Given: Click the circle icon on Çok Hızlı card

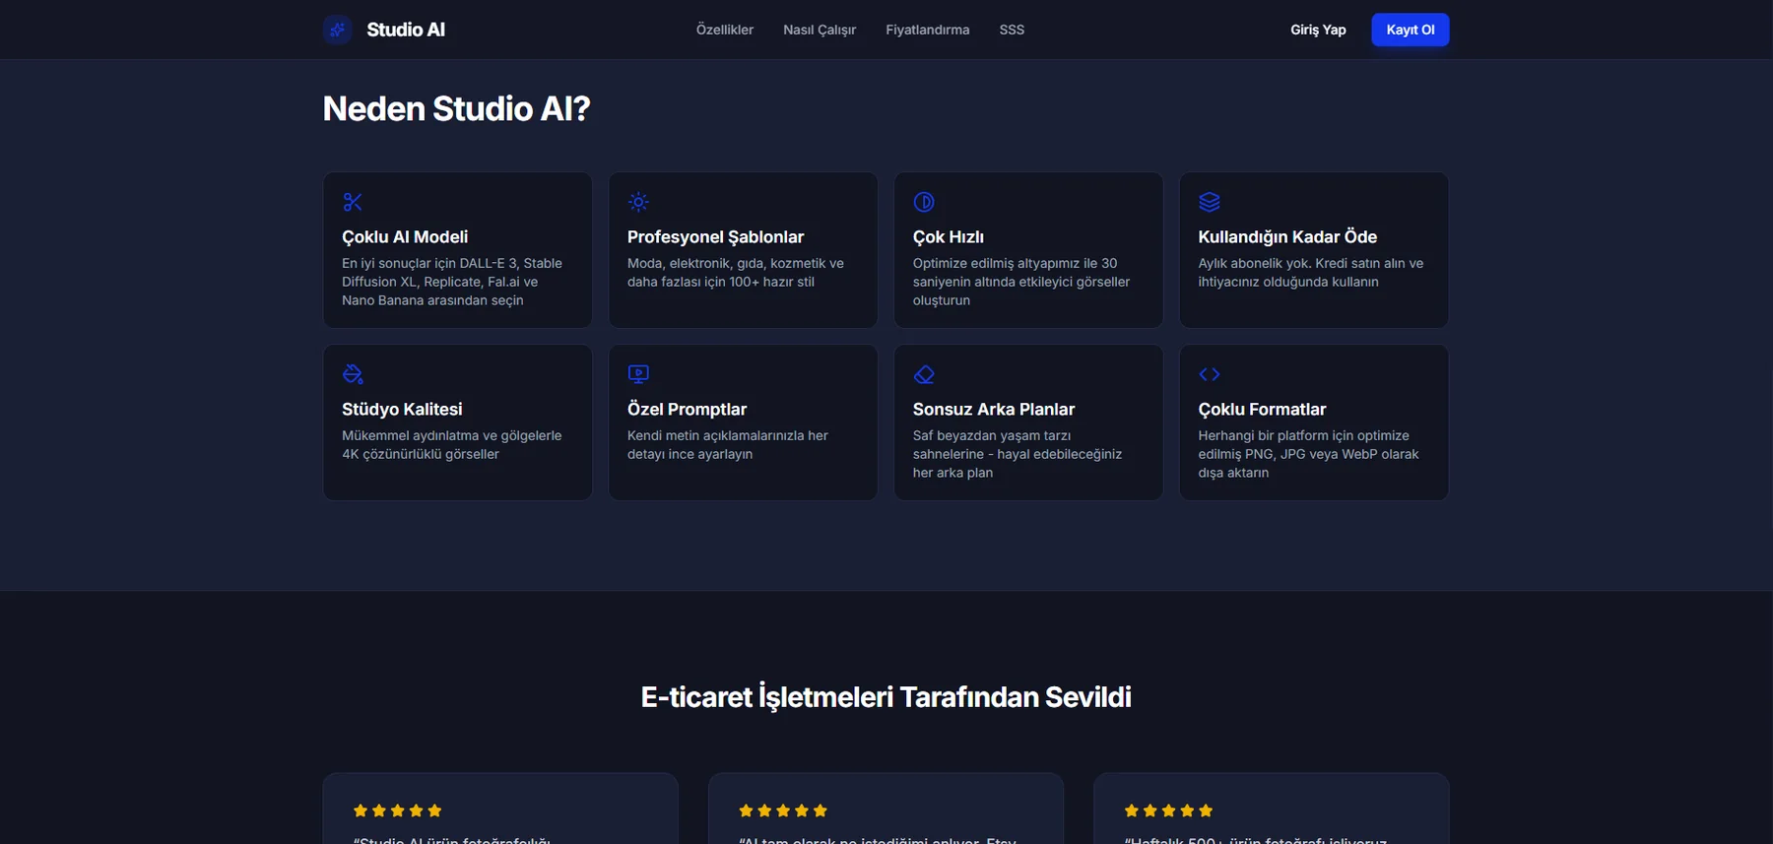Looking at the screenshot, I should coord(924,202).
